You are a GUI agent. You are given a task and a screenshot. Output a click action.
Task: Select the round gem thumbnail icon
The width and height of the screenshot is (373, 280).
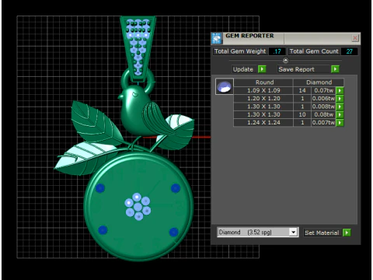(x=225, y=86)
